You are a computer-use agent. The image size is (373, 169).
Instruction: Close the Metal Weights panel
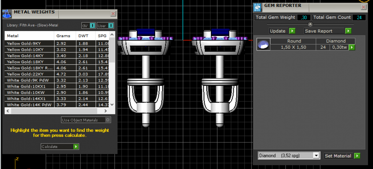(x=113, y=14)
